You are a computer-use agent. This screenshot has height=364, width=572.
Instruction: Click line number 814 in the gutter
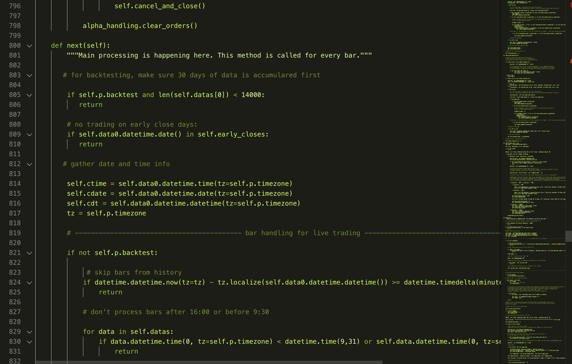(15, 184)
